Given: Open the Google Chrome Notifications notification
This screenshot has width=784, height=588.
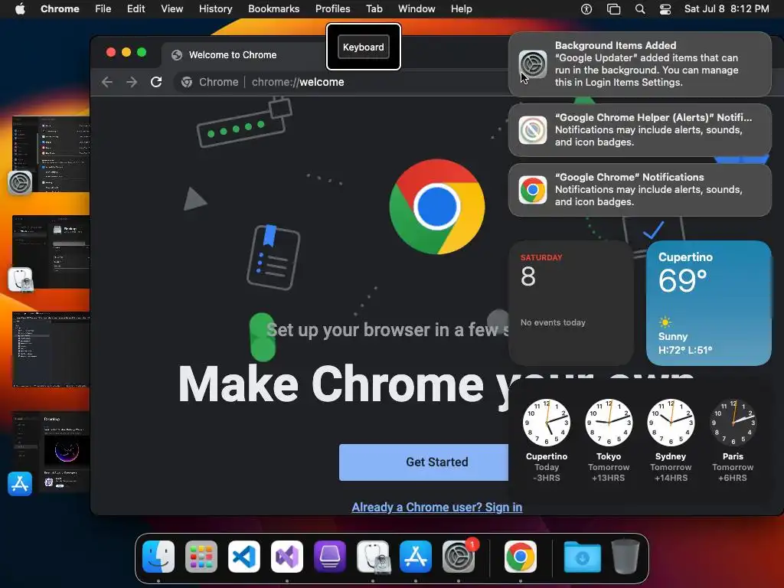Looking at the screenshot, I should coord(639,190).
